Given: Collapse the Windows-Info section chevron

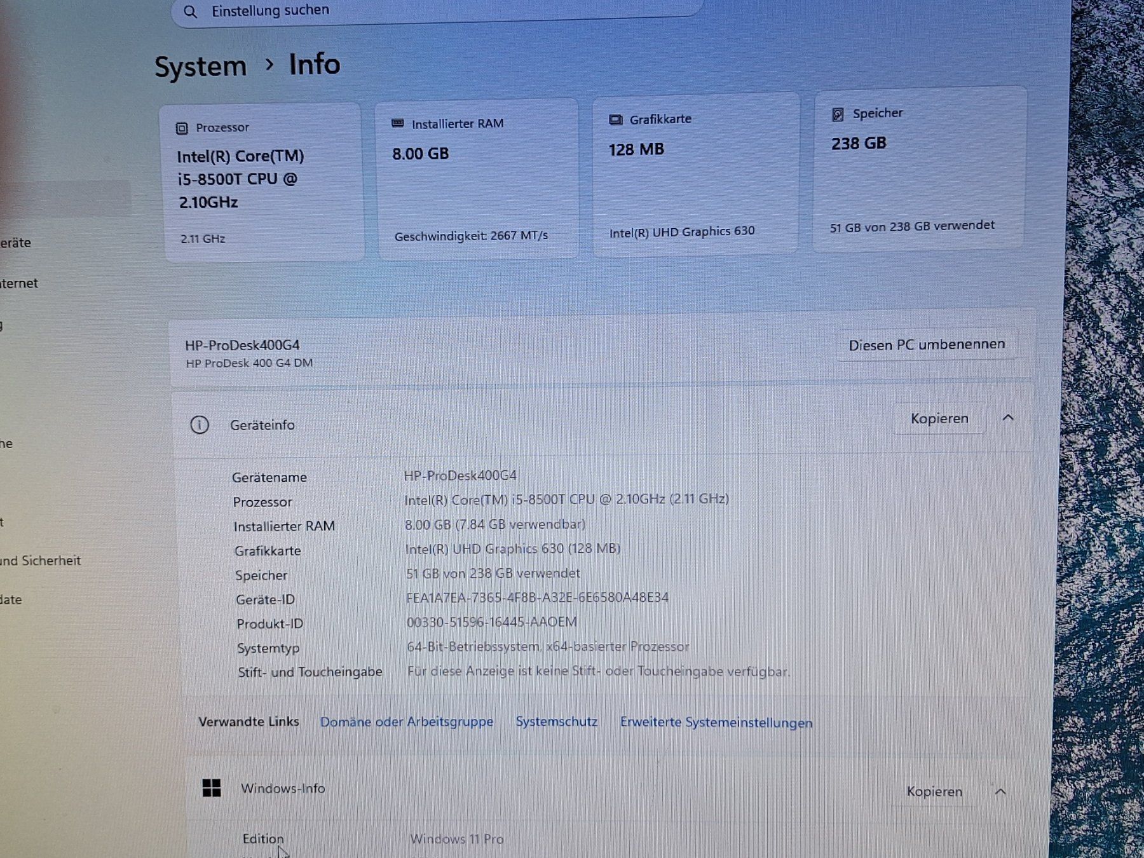Looking at the screenshot, I should pos(1000,791).
